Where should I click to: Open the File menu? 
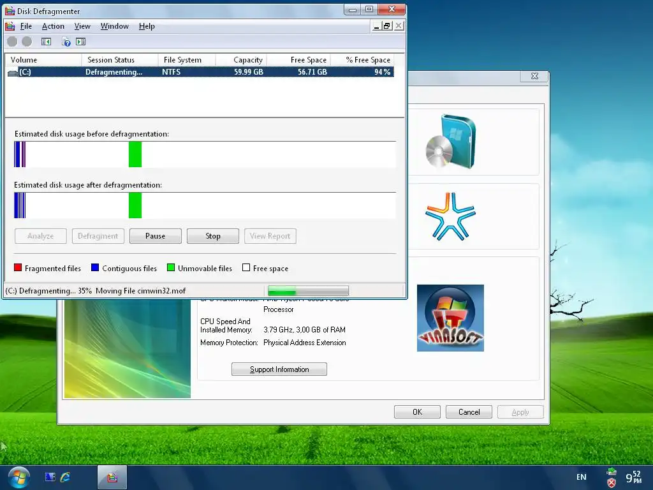click(x=26, y=26)
